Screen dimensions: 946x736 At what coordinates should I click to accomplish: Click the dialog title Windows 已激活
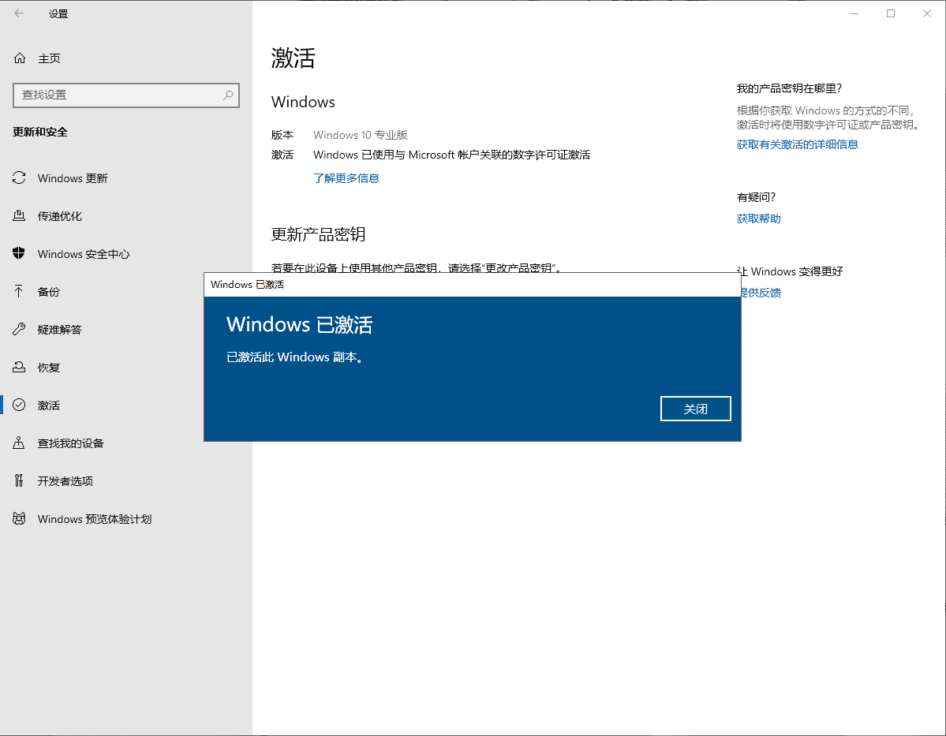pyautogui.click(x=247, y=284)
